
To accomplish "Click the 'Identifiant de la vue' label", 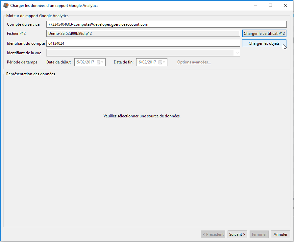I will 24,53.
